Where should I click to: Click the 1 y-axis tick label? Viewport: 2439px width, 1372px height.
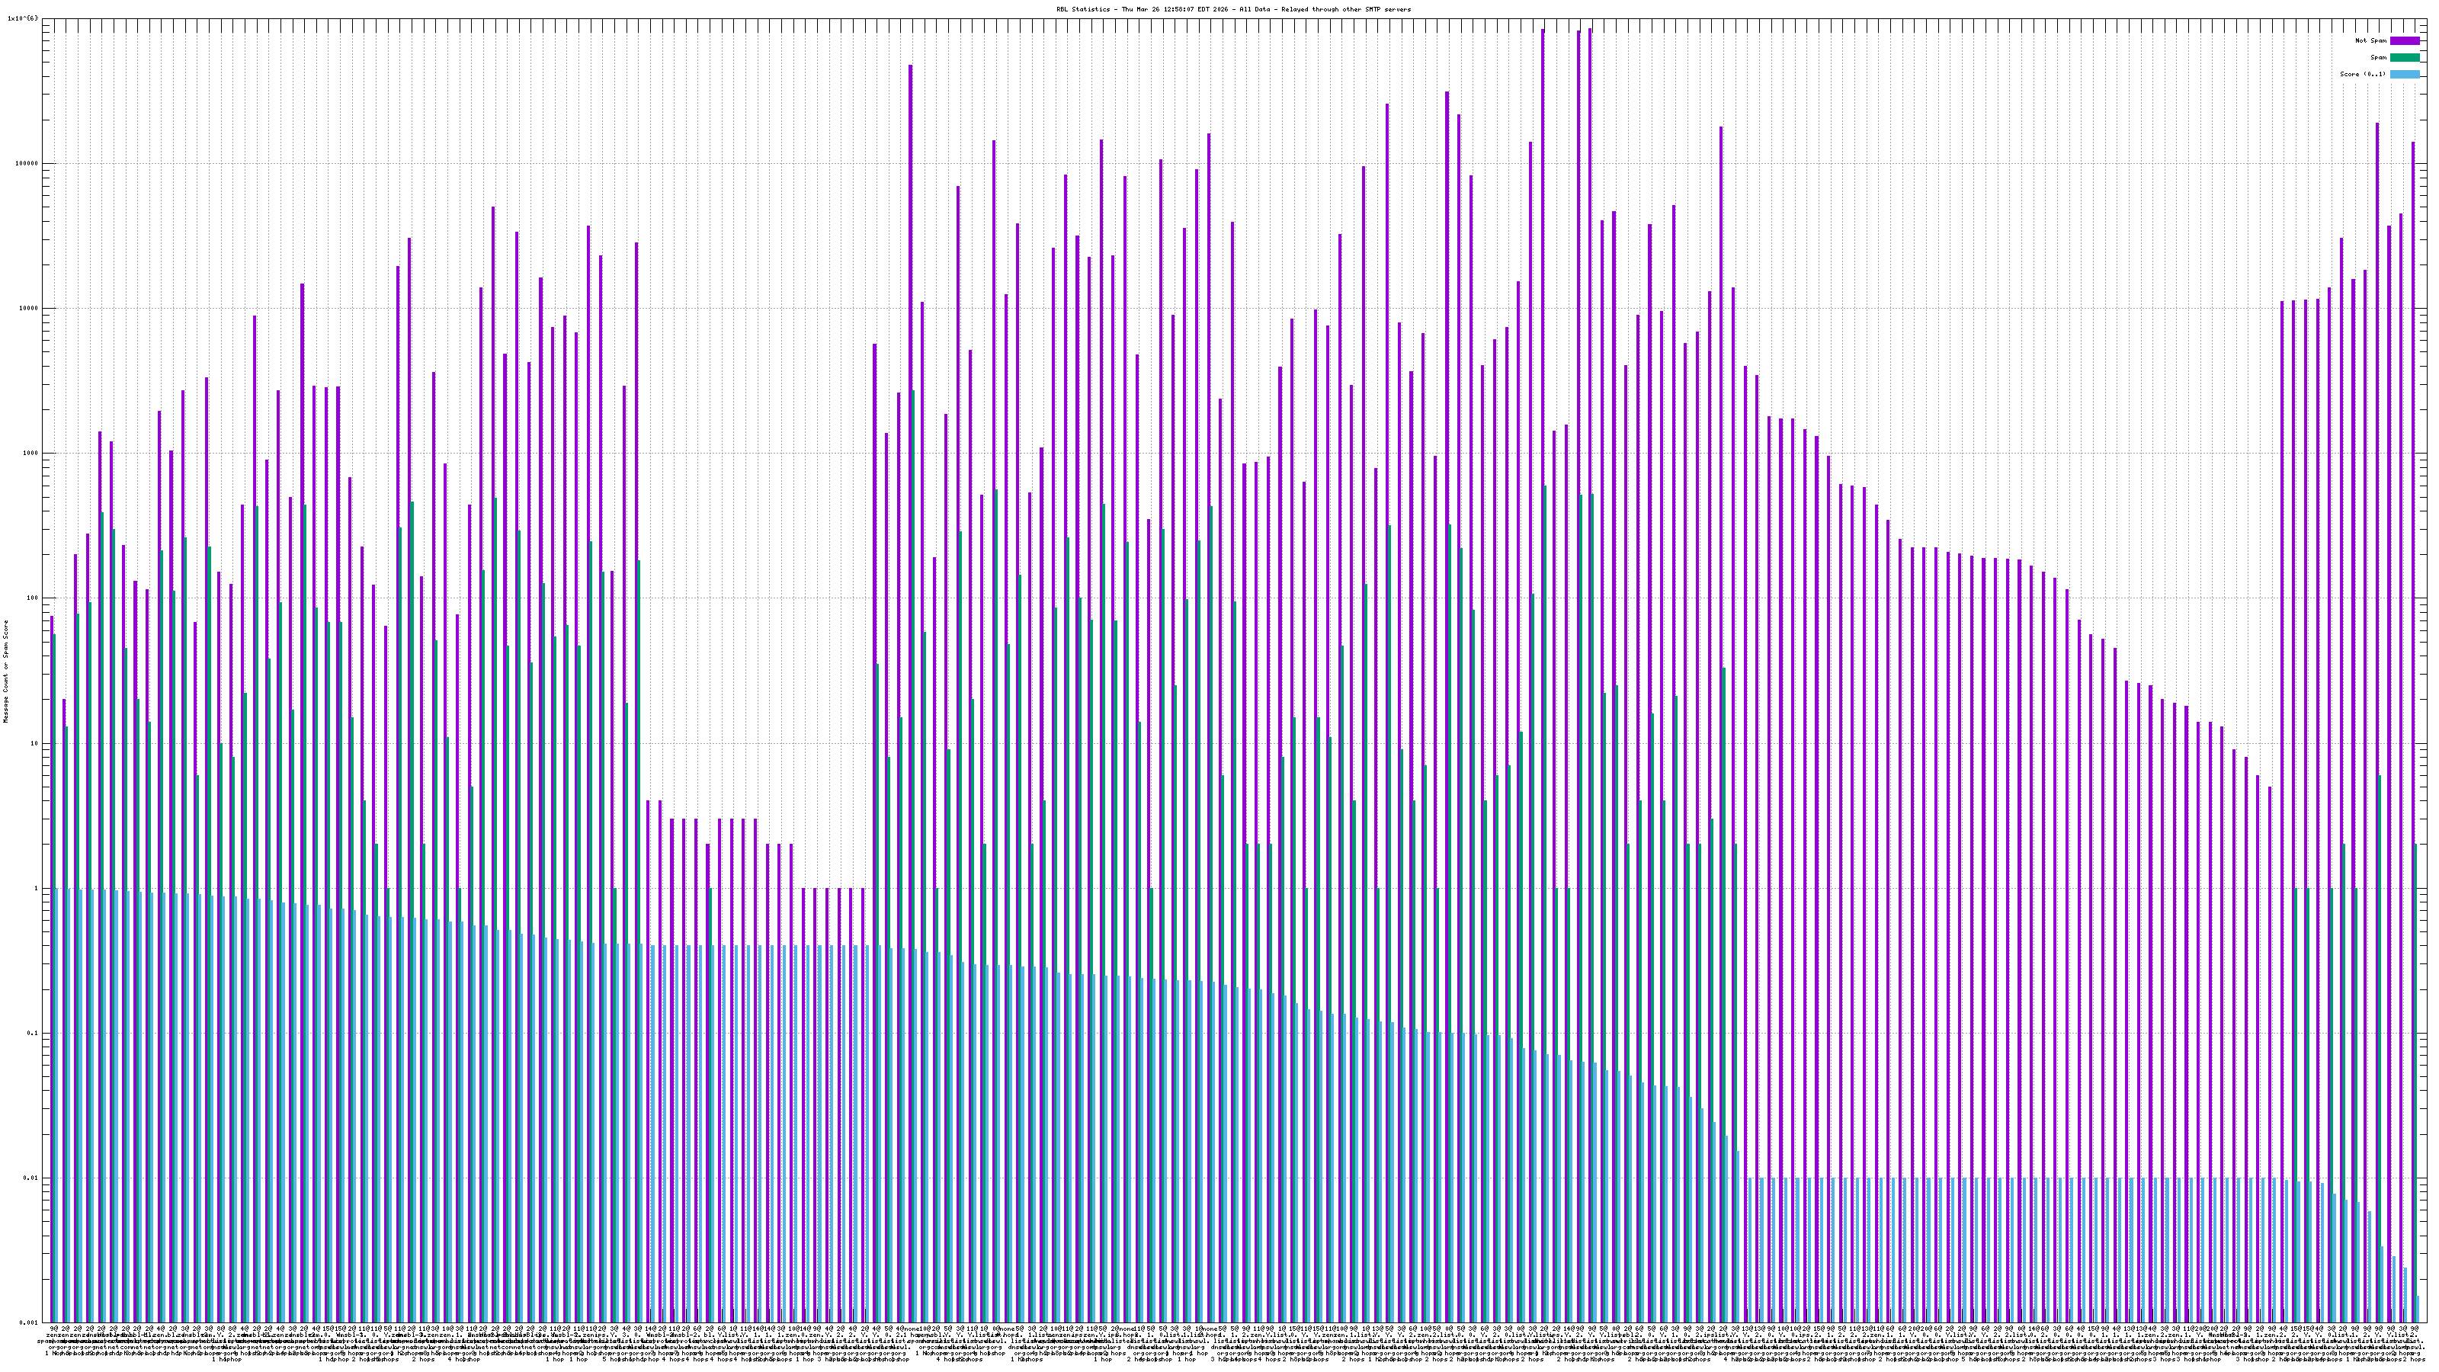[x=36, y=888]
